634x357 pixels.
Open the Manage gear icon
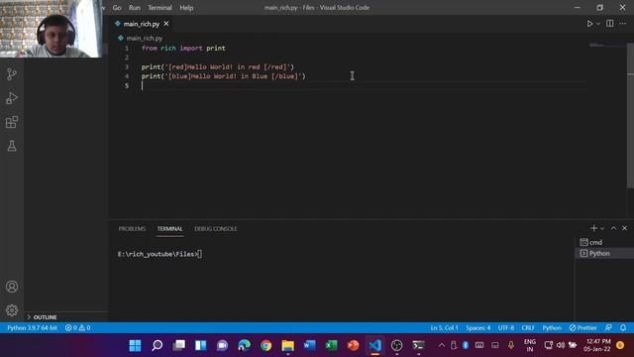pyautogui.click(x=12, y=310)
